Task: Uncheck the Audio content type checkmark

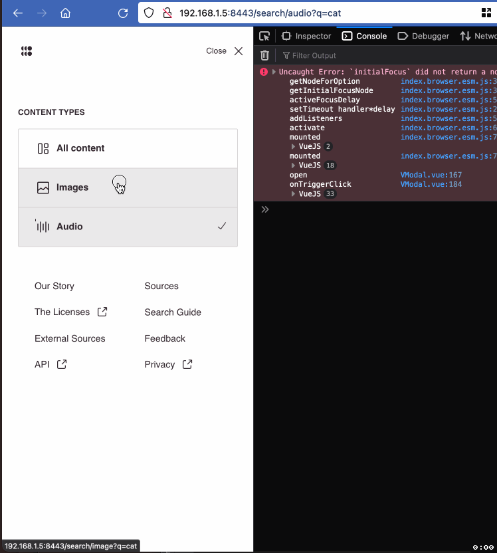Action: tap(222, 226)
